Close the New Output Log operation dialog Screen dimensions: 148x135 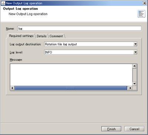tap(144, 3)
